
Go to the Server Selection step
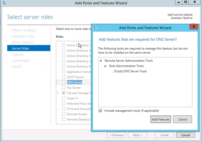[x=23, y=42]
